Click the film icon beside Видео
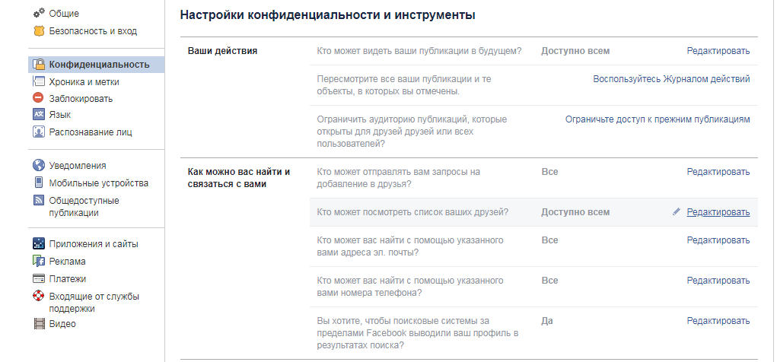777x362 pixels. (39, 323)
